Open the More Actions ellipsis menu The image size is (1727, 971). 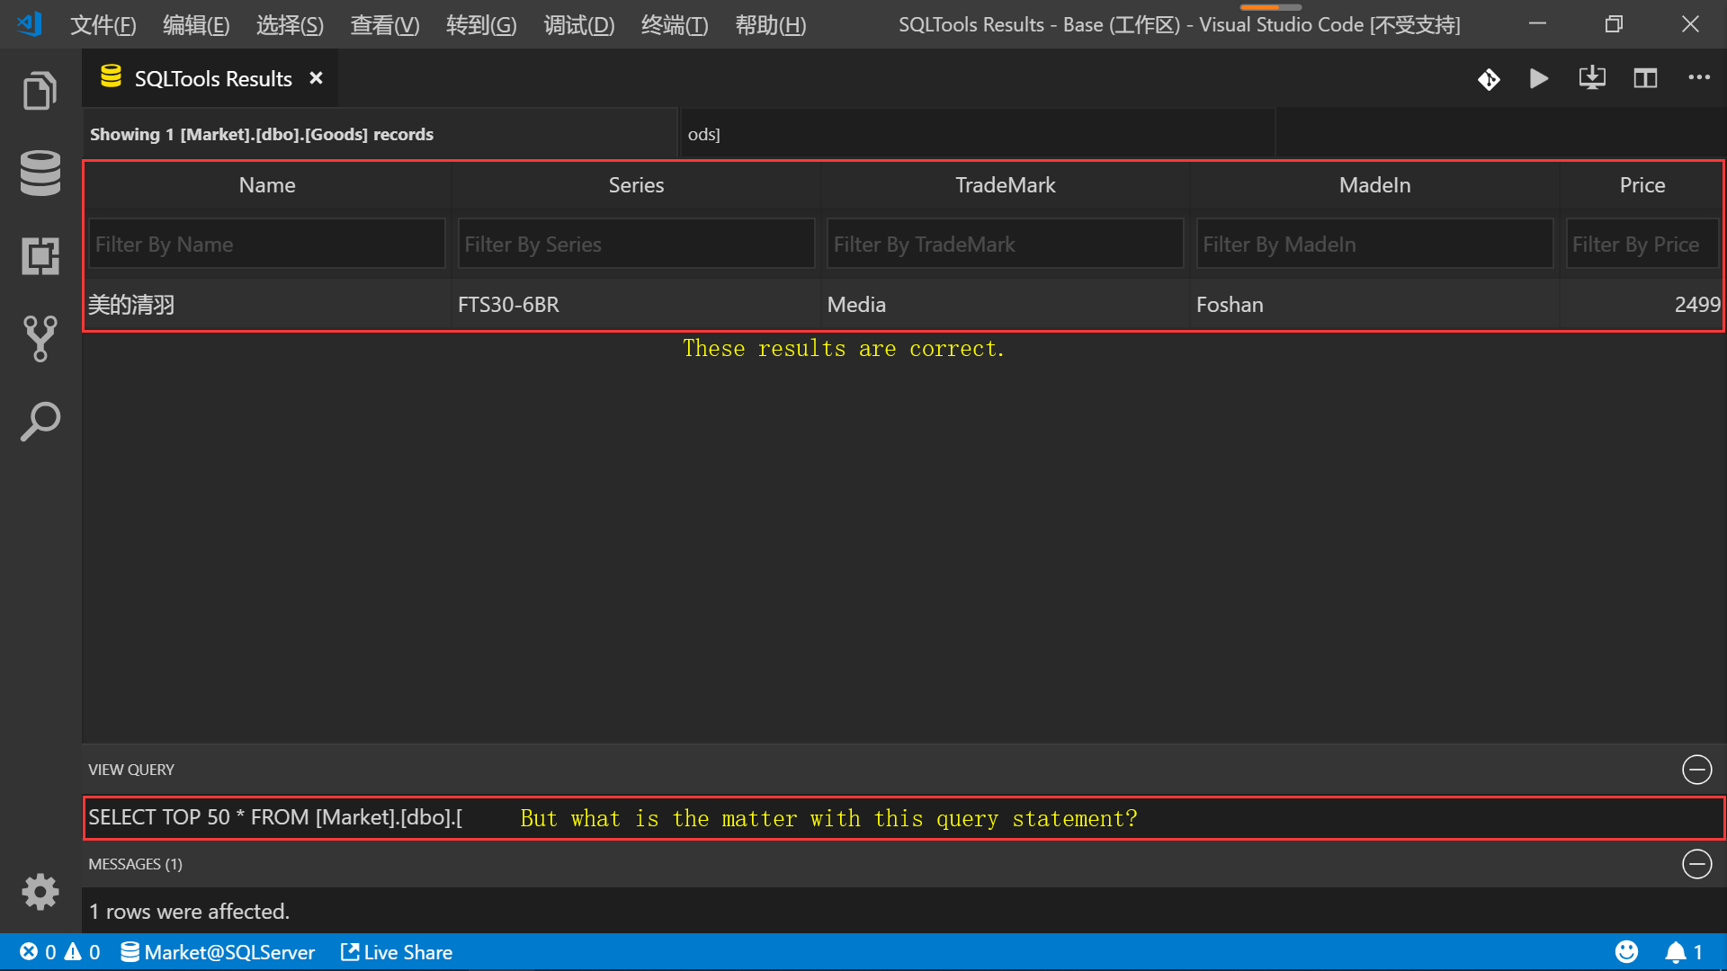coord(1699,78)
